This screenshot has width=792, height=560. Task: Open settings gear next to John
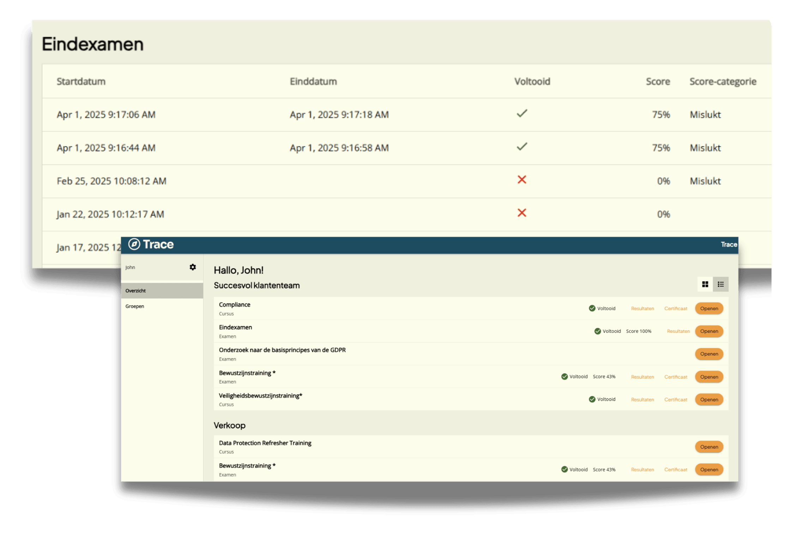pos(193,267)
